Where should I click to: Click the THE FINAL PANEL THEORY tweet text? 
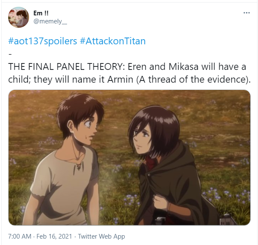pos(129,73)
